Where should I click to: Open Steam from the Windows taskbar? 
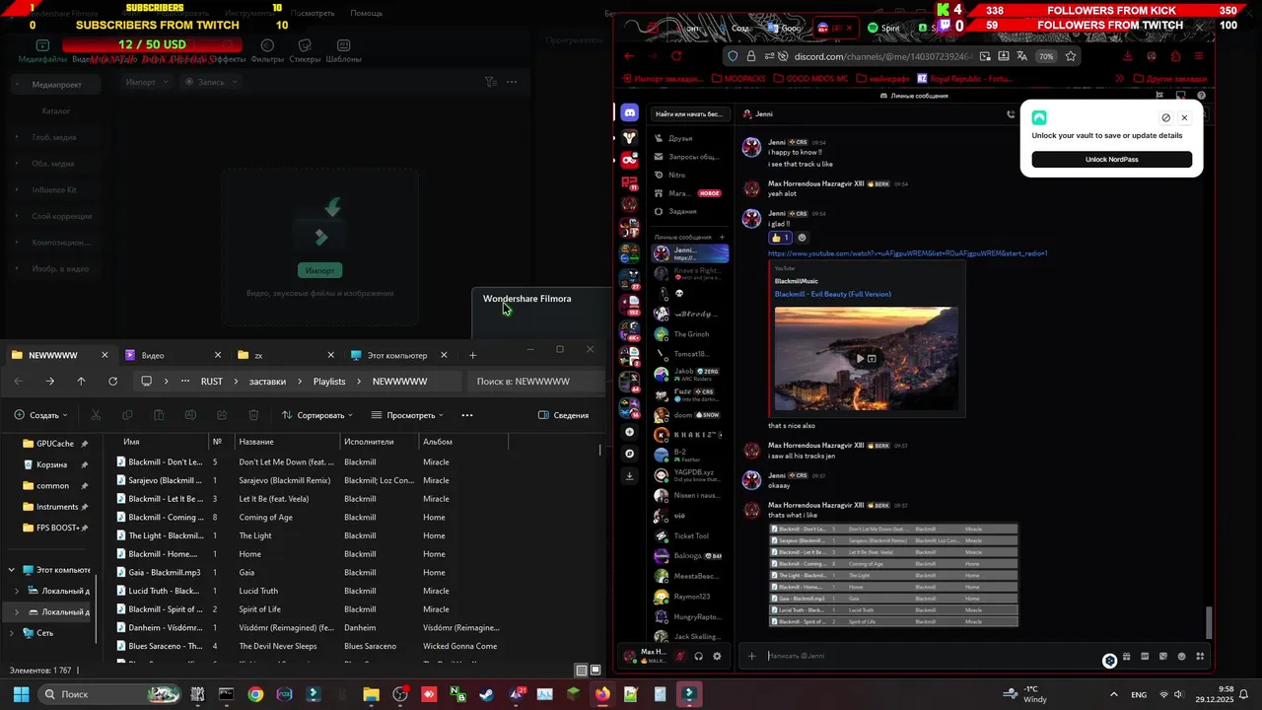click(487, 694)
